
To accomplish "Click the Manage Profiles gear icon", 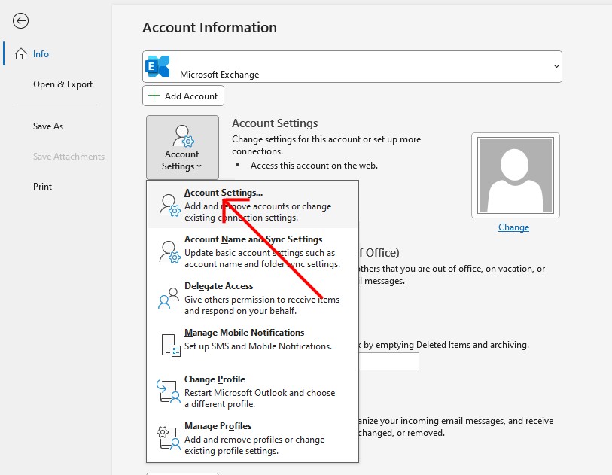I will tap(168, 438).
